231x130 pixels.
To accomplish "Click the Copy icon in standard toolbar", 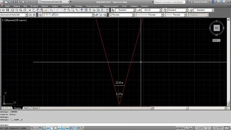I will coord(34,10).
